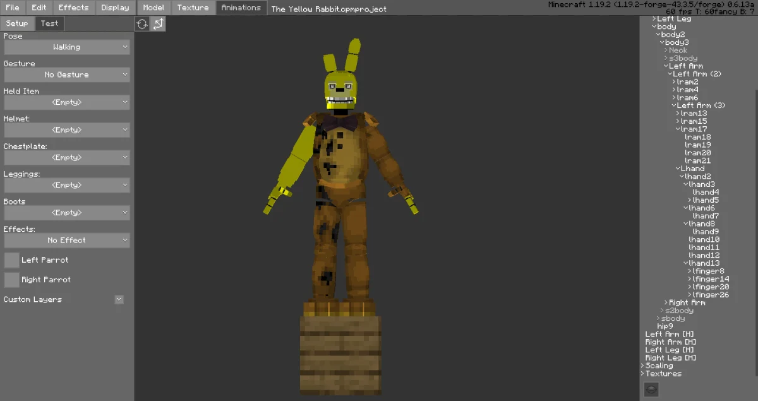Expand the lfinger26 tree node

(690, 295)
